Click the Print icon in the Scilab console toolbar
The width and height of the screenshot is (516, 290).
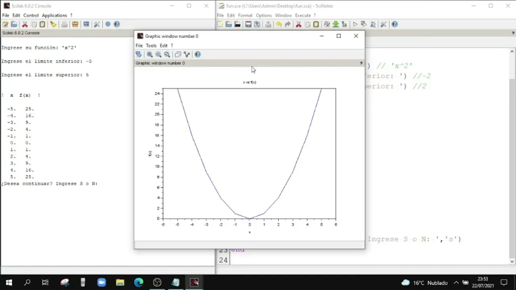point(63,25)
